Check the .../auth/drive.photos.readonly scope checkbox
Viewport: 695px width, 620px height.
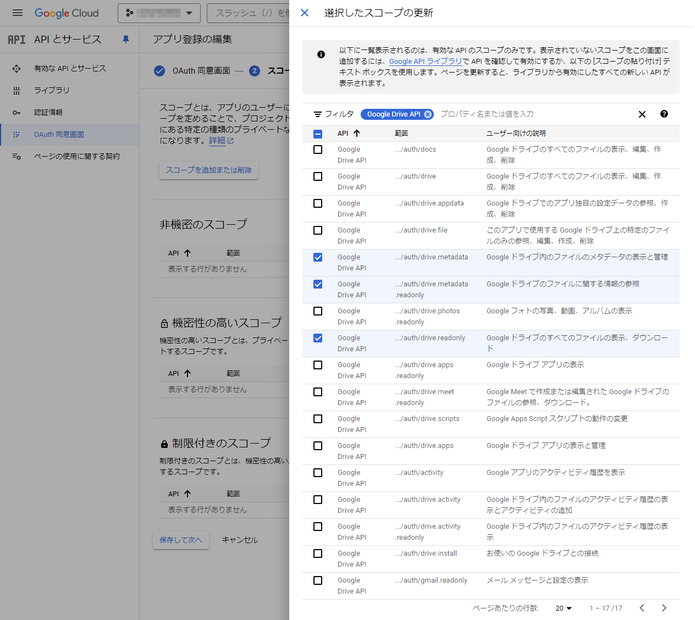pos(318,311)
